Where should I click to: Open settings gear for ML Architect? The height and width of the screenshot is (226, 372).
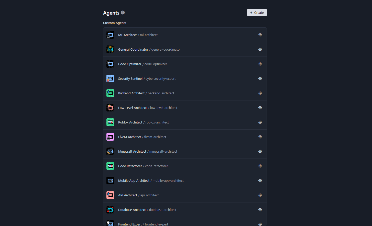(260, 35)
